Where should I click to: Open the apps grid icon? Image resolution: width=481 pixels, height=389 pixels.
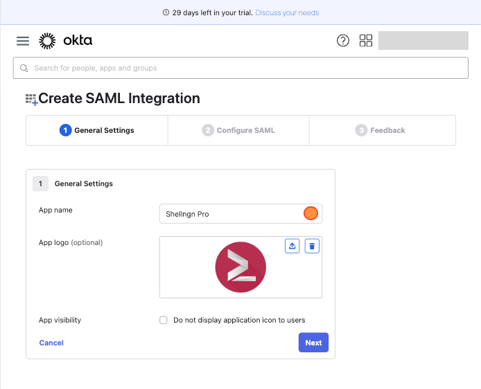pyautogui.click(x=366, y=40)
